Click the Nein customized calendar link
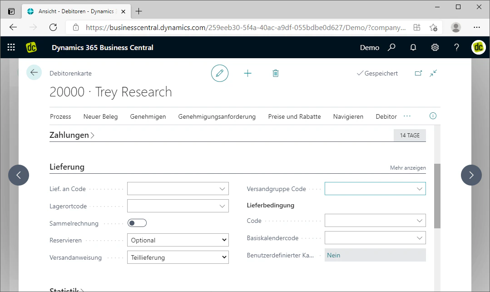Viewport: 490px width, 292px height. 333,255
